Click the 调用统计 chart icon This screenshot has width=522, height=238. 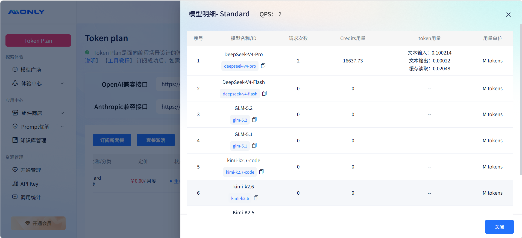point(15,197)
